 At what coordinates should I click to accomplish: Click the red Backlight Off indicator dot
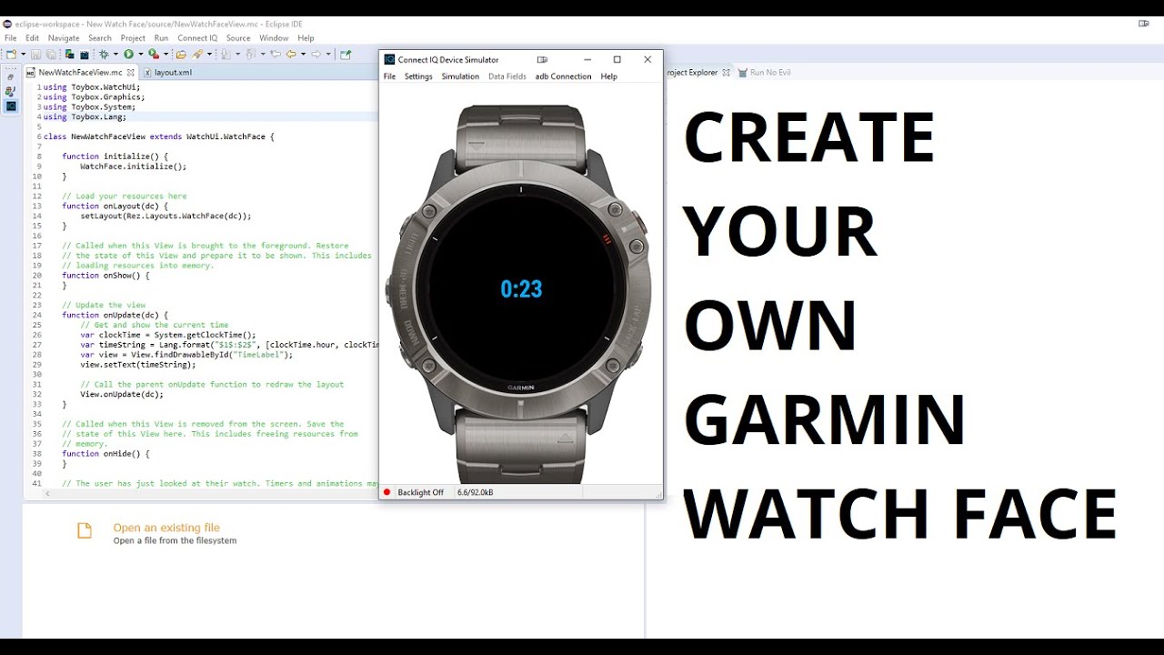coord(386,492)
